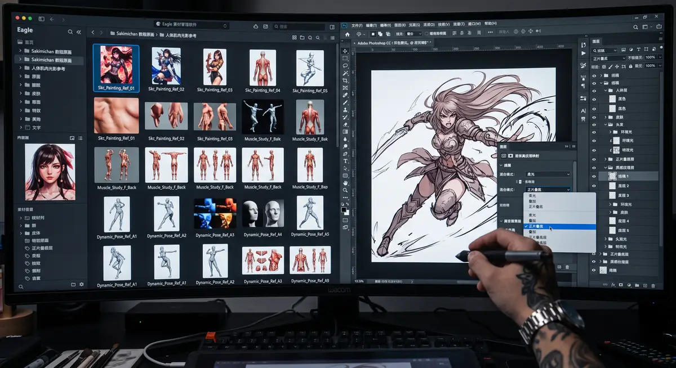
Task: Open the 文件(F) menu
Action: 357,25
